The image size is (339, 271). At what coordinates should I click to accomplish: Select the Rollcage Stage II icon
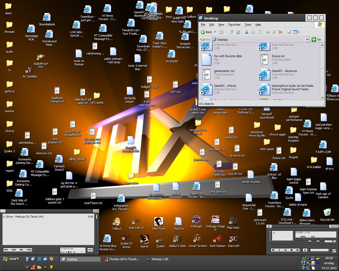click(215, 223)
